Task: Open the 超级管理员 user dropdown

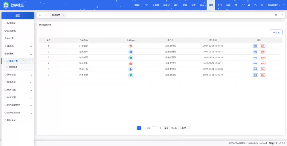Action: click(274, 5)
